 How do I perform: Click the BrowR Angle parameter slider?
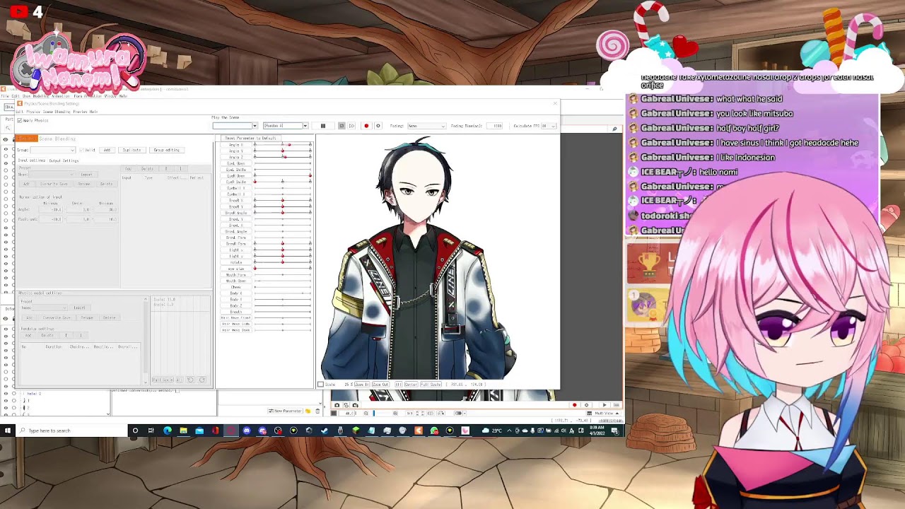point(283,213)
